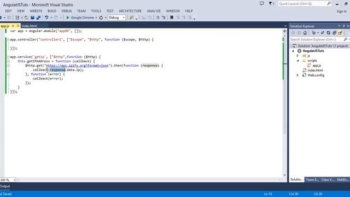Undo the last edit with the toolbar arrow
350x197 pixels.
(x=46, y=18)
